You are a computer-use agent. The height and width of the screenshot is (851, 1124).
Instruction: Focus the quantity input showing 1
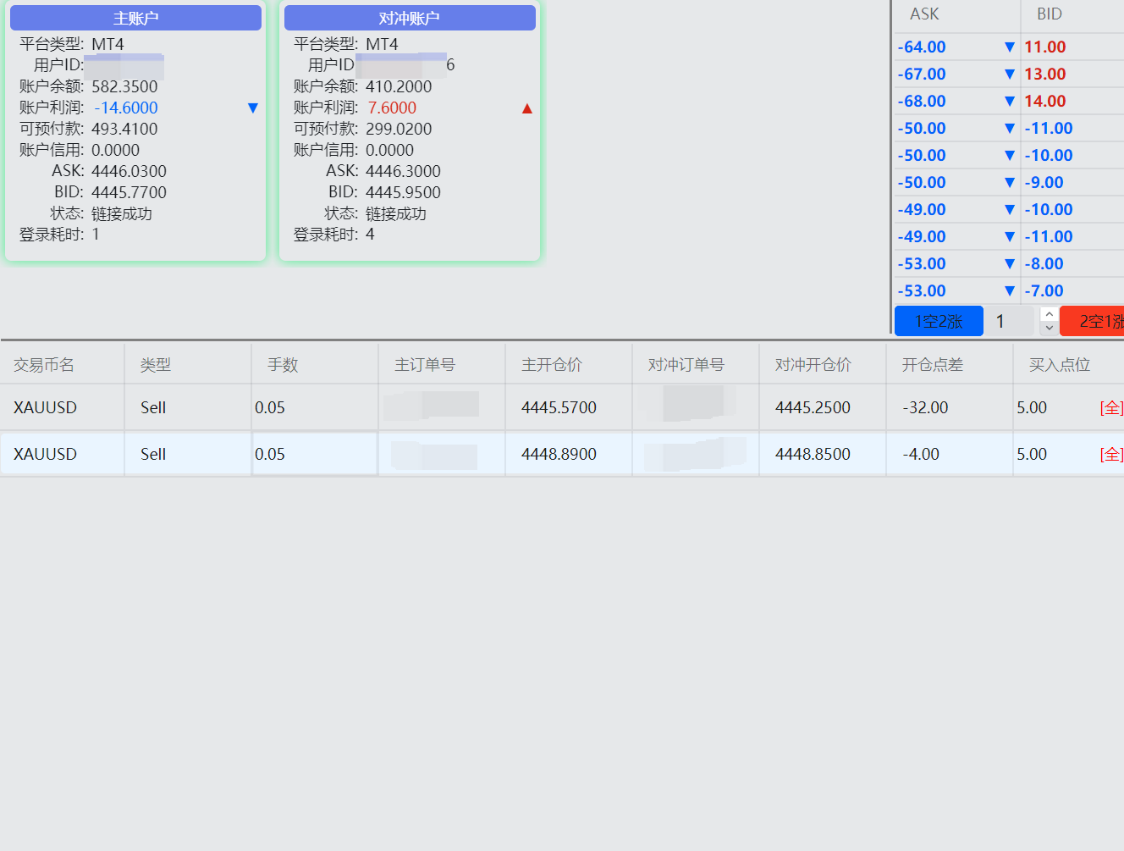point(1011,321)
